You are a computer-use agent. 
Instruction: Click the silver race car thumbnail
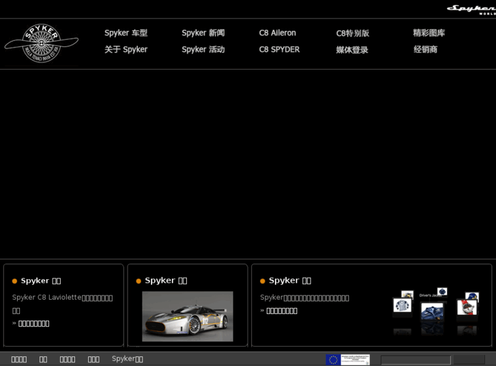click(x=188, y=316)
